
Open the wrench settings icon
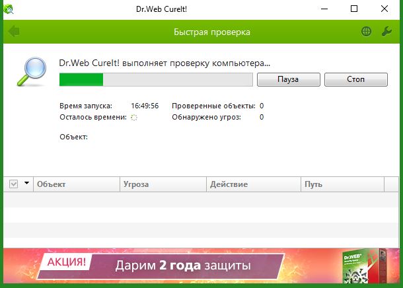coord(386,32)
